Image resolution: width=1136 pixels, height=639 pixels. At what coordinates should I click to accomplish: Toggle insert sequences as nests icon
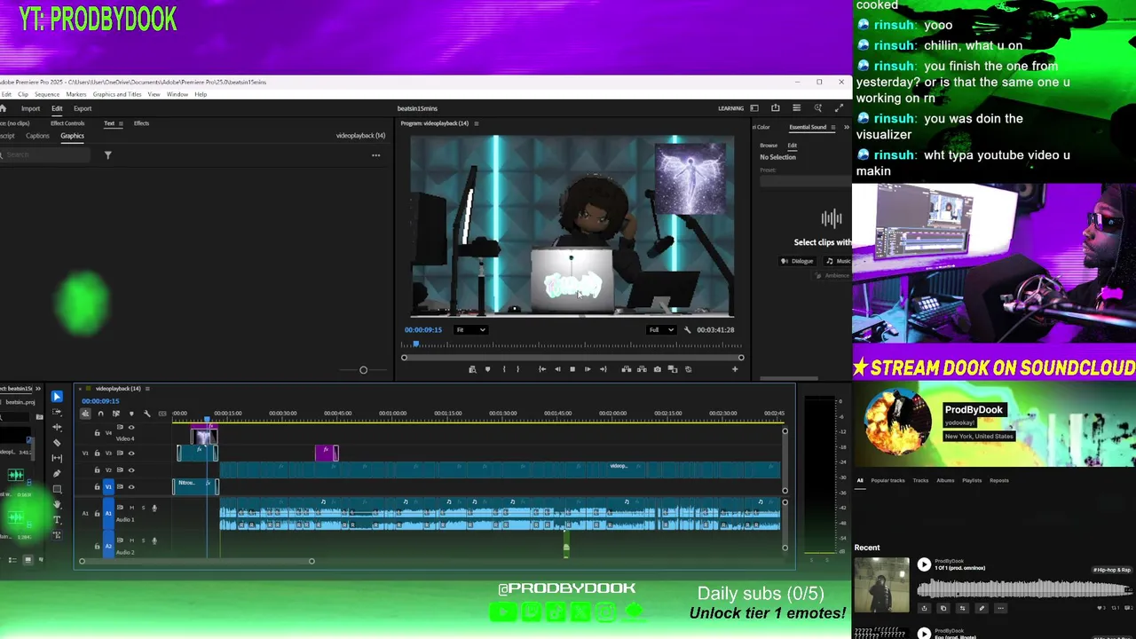(85, 414)
